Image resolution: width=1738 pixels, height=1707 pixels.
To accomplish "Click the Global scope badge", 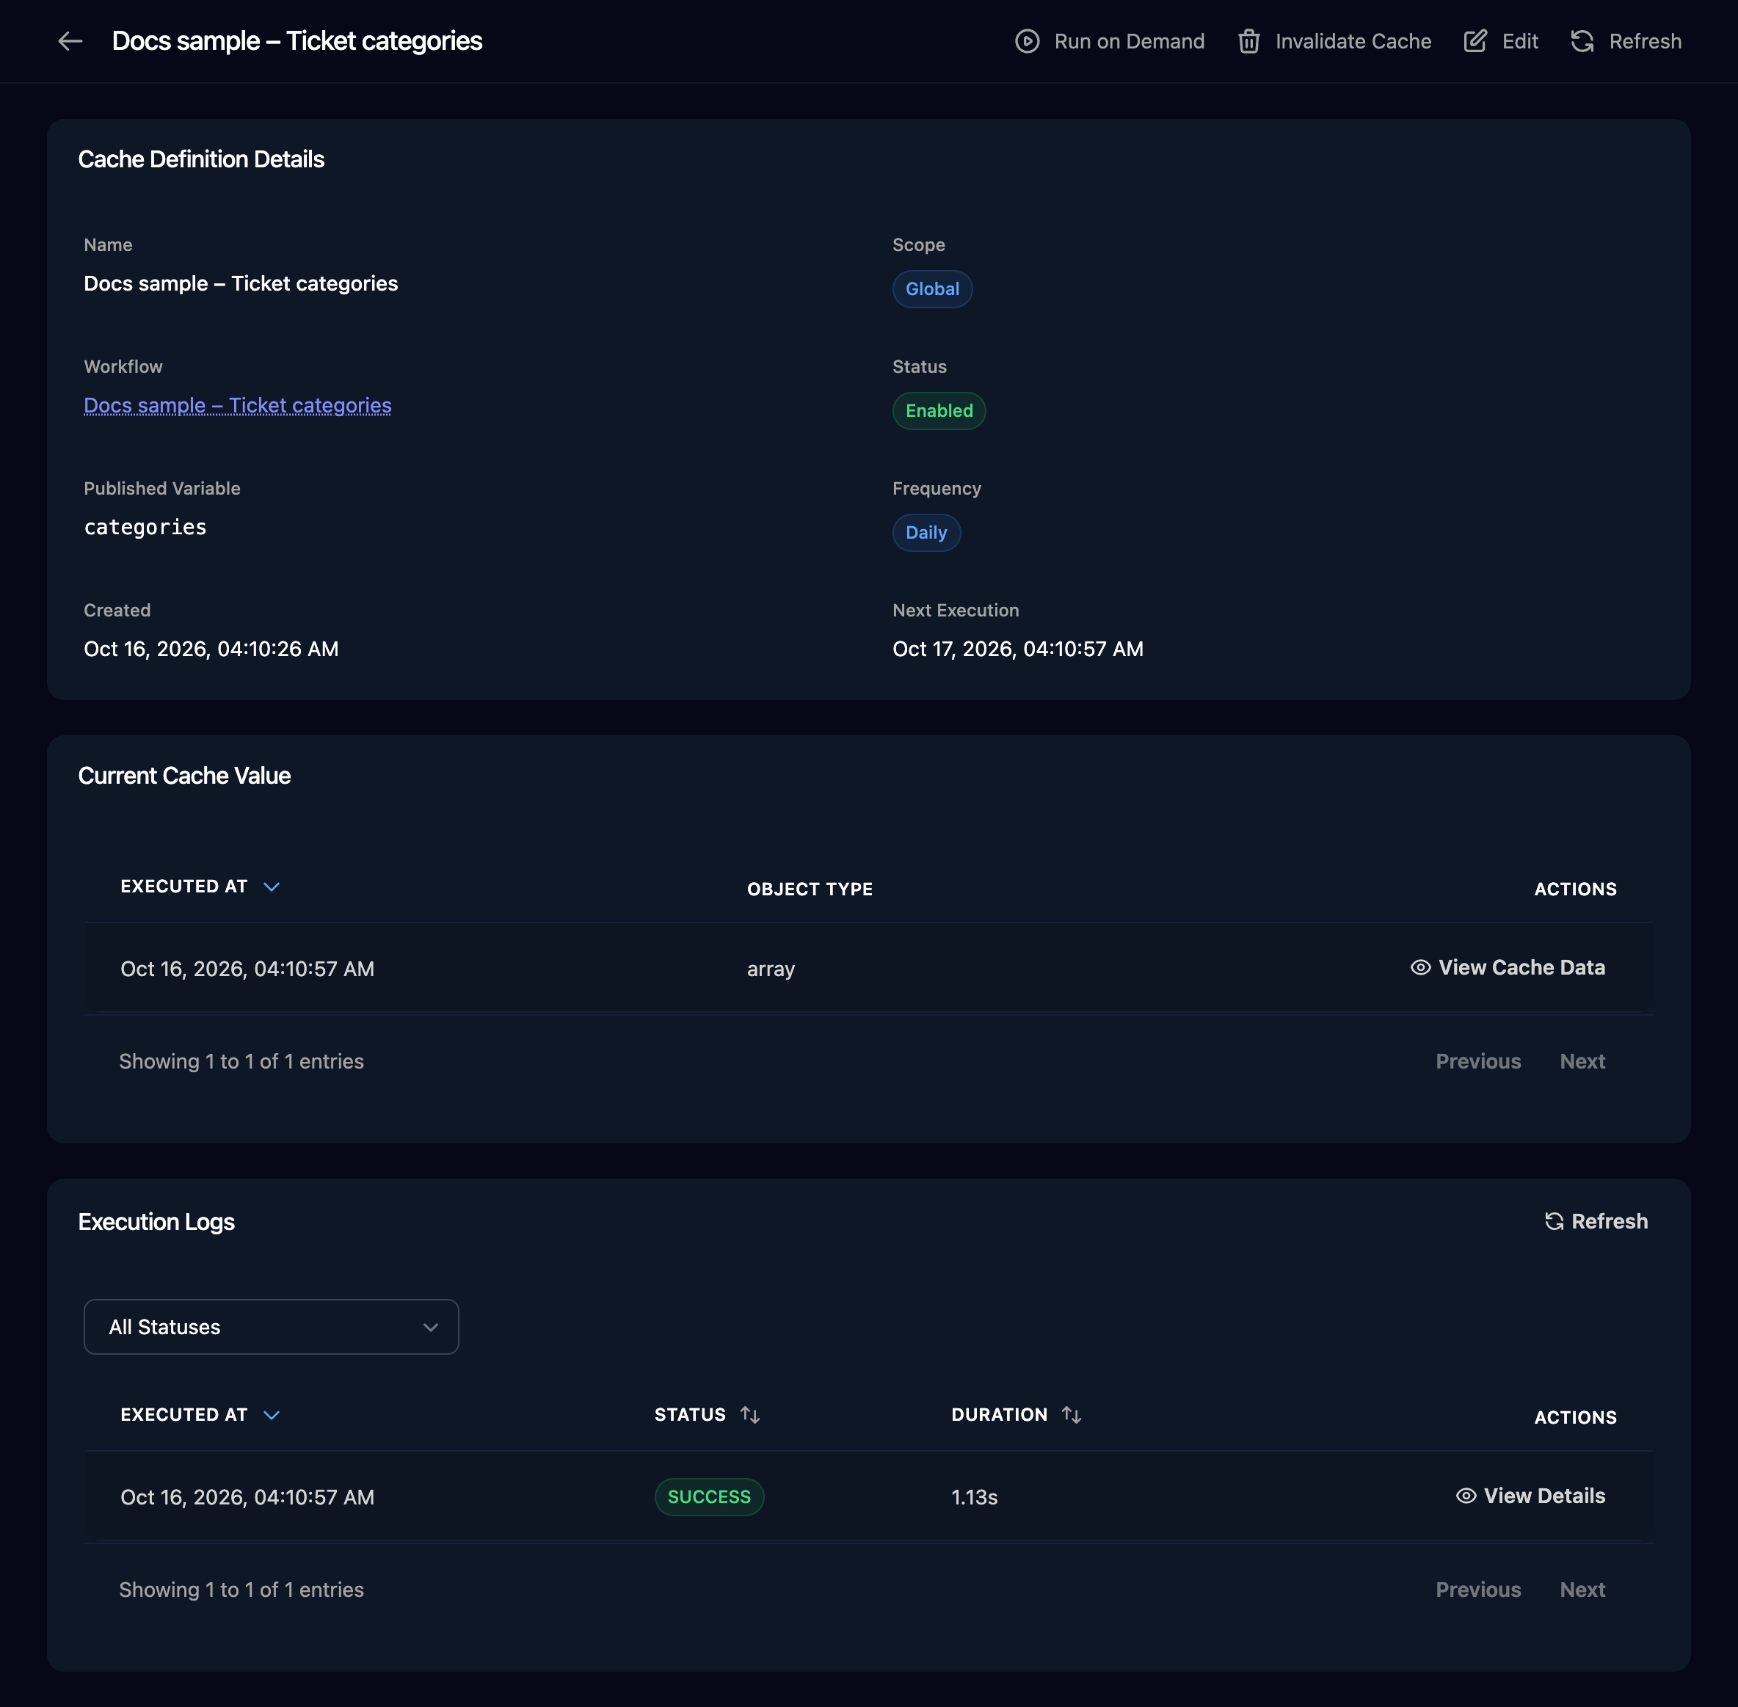I will 932,288.
